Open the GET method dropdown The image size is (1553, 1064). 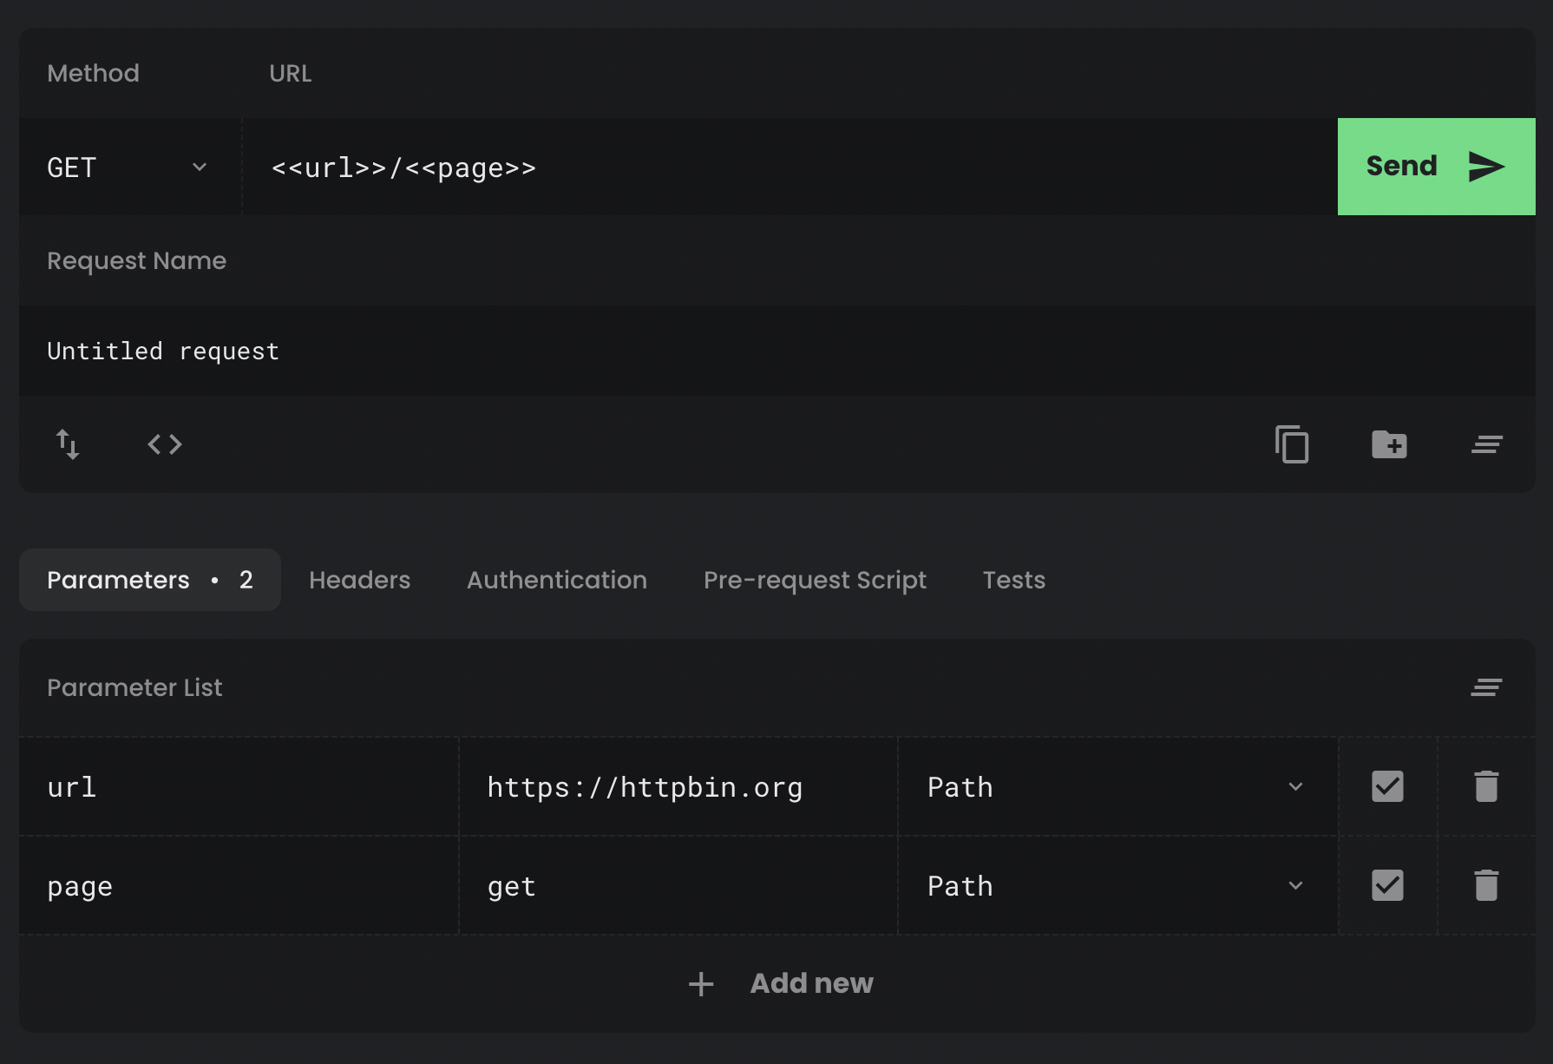(x=128, y=167)
